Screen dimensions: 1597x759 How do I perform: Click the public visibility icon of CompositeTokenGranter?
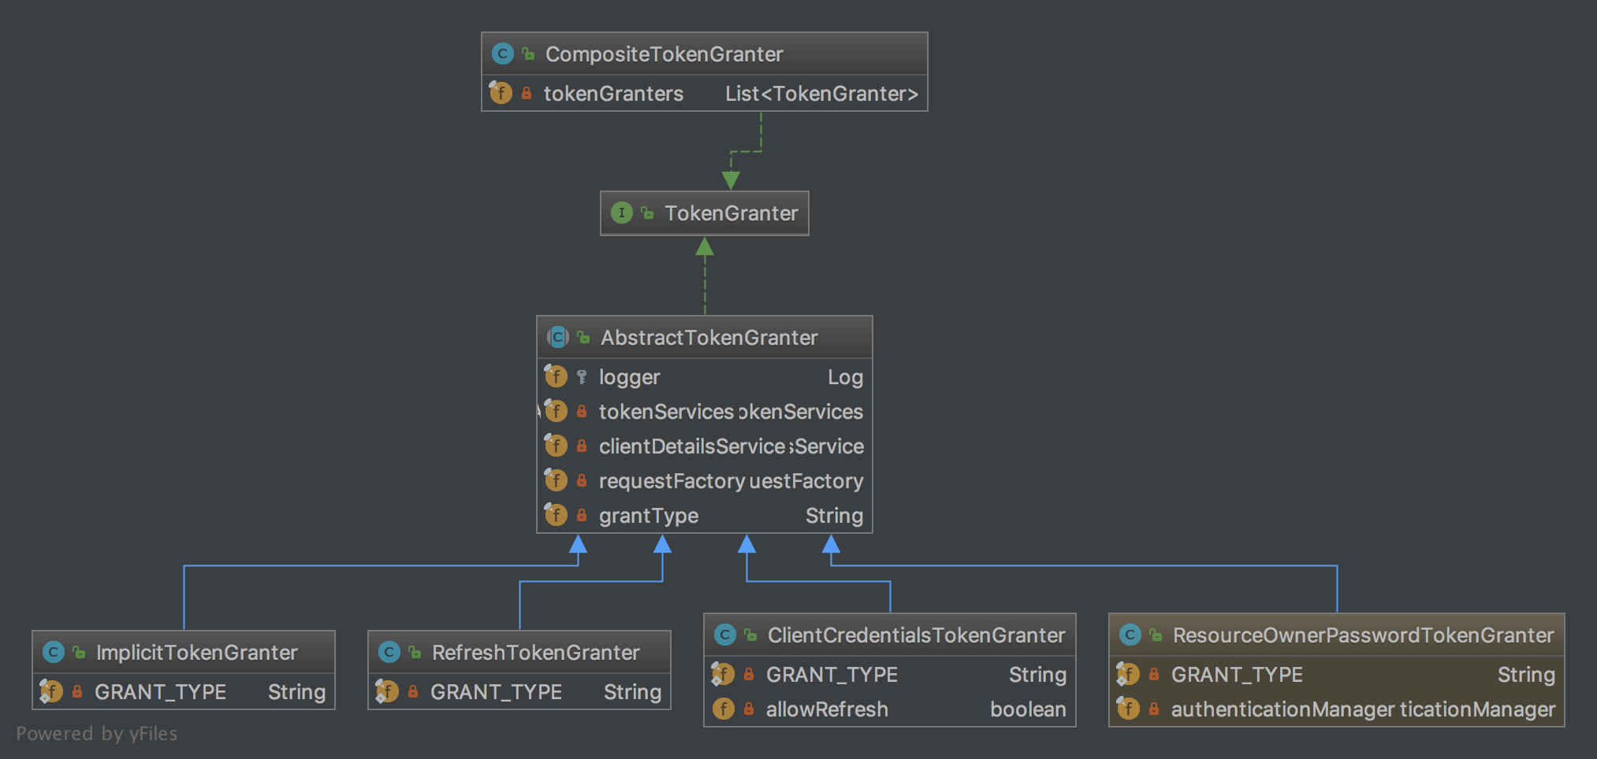pyautogui.click(x=528, y=54)
